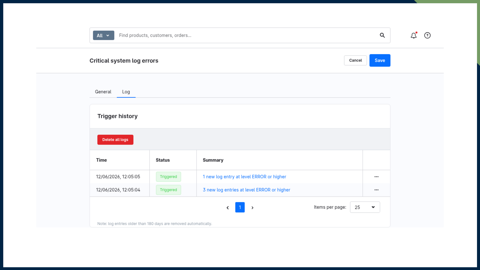Image resolution: width=480 pixels, height=270 pixels.
Task: Click the Summary column header
Action: pos(279,160)
